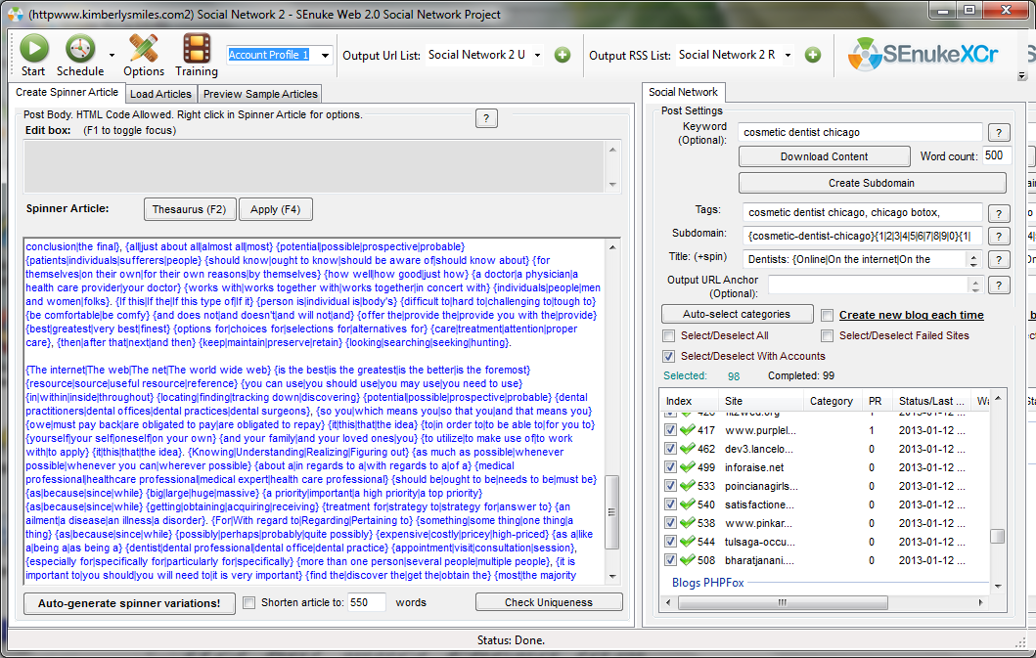The width and height of the screenshot is (1036, 658).
Task: Open the Schedule dropdown arrow
Action: [x=112, y=56]
